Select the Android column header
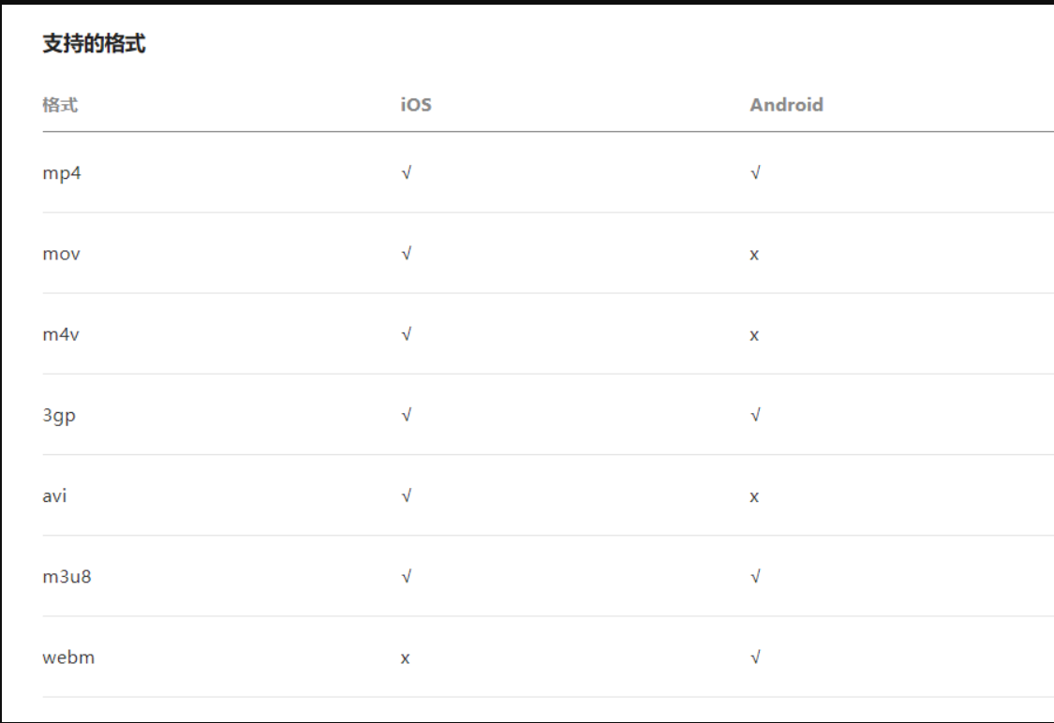 pos(786,105)
